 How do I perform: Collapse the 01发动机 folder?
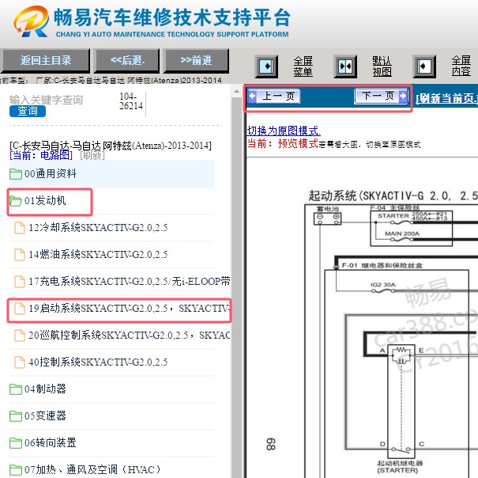coord(15,201)
